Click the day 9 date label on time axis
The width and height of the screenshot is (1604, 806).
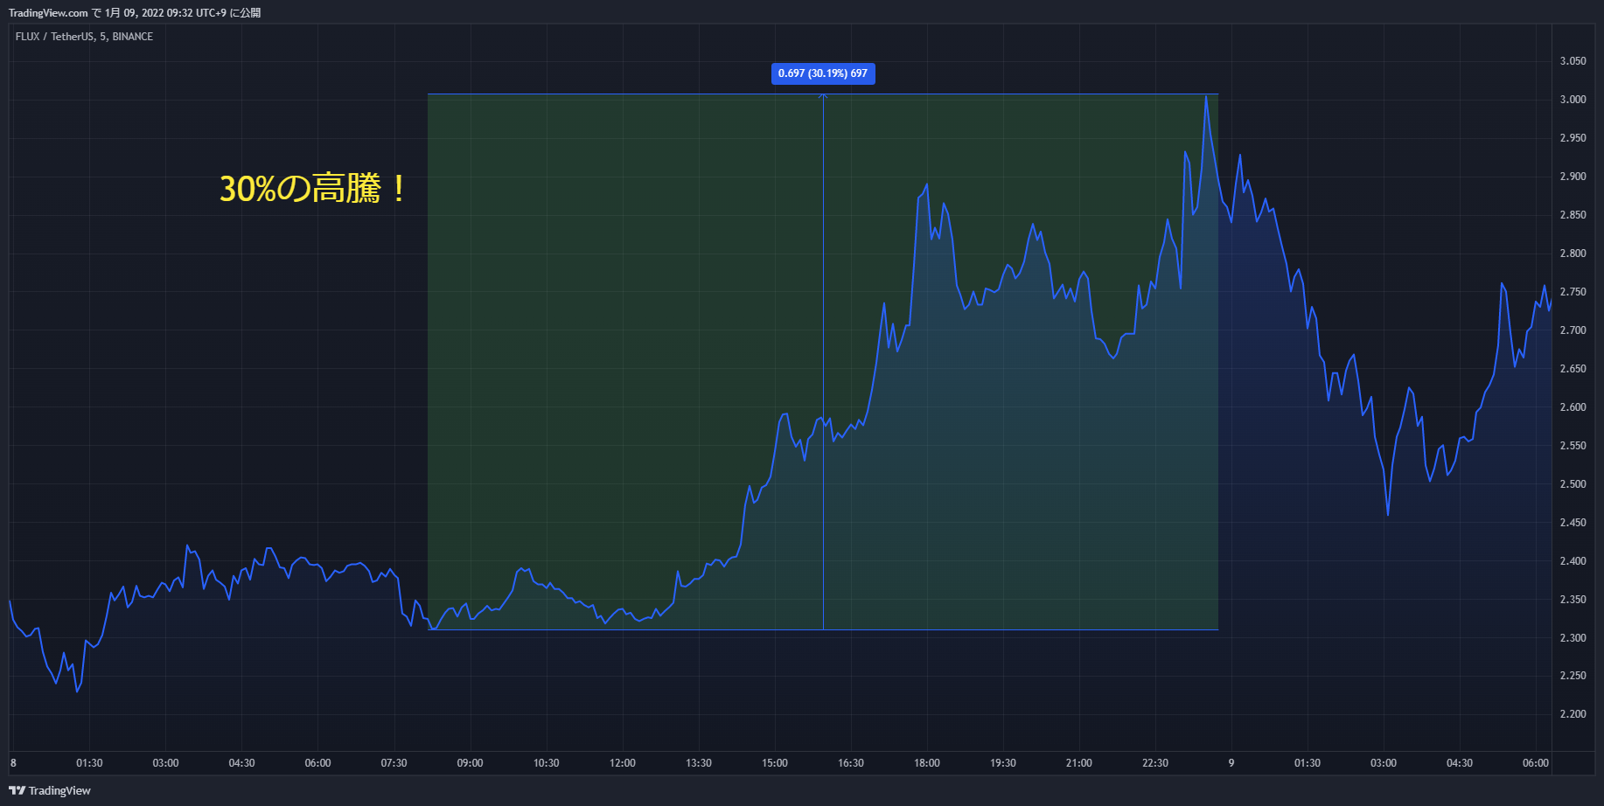pyautogui.click(x=1231, y=763)
